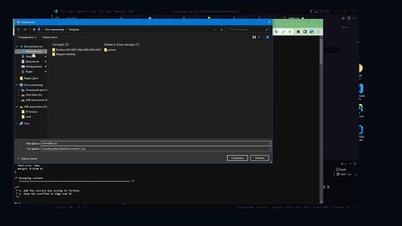Collapse Этот компьютер tree node
This screenshot has width=402, height=226.
coord(17,85)
